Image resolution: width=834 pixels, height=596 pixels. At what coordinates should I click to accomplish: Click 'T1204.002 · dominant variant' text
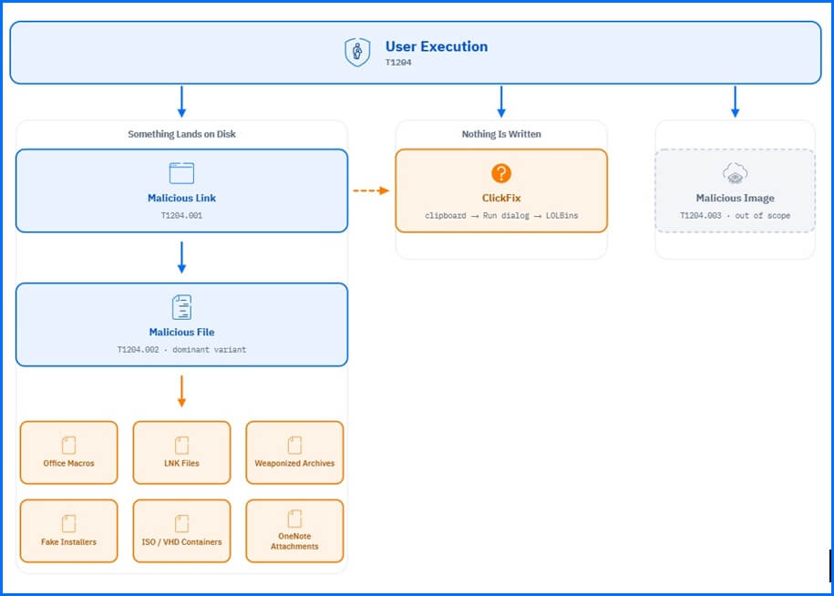181,349
